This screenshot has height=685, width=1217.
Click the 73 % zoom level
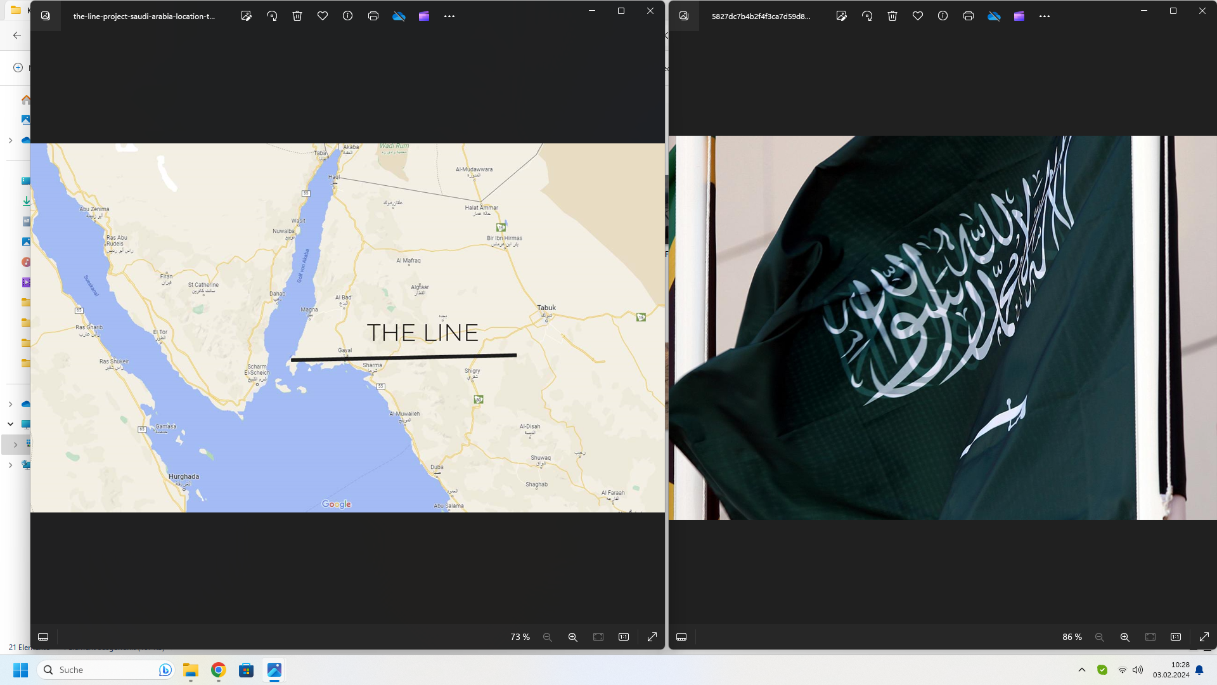point(520,637)
